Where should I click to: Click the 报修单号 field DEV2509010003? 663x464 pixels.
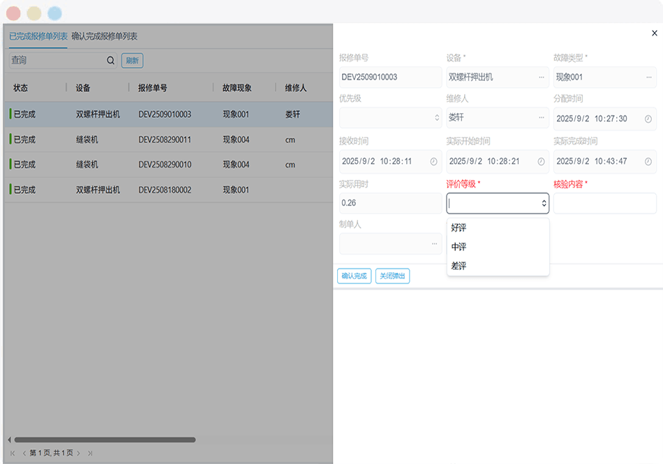tap(390, 77)
